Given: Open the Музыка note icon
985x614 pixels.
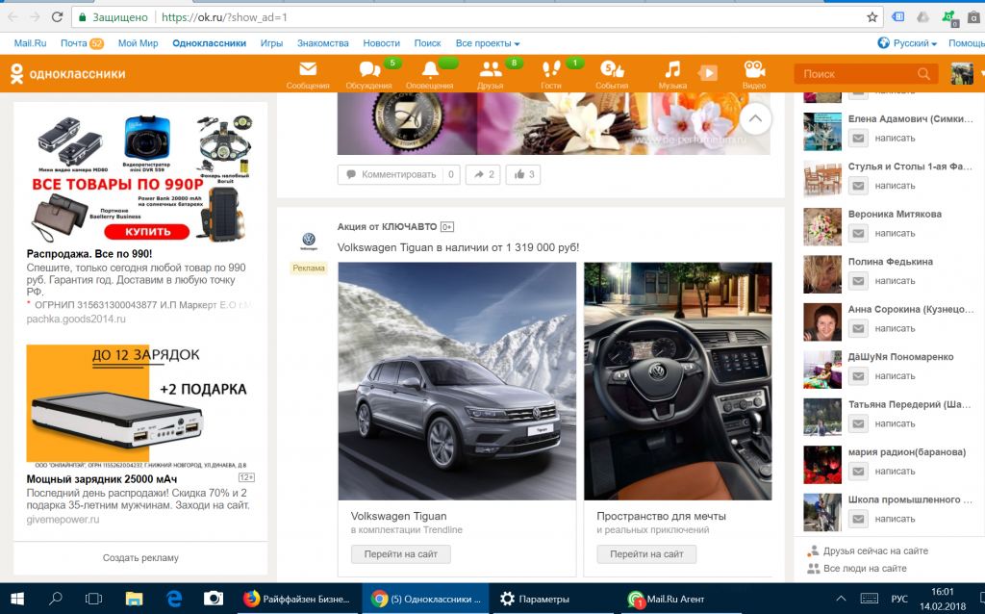Looking at the screenshot, I should click(x=672, y=69).
